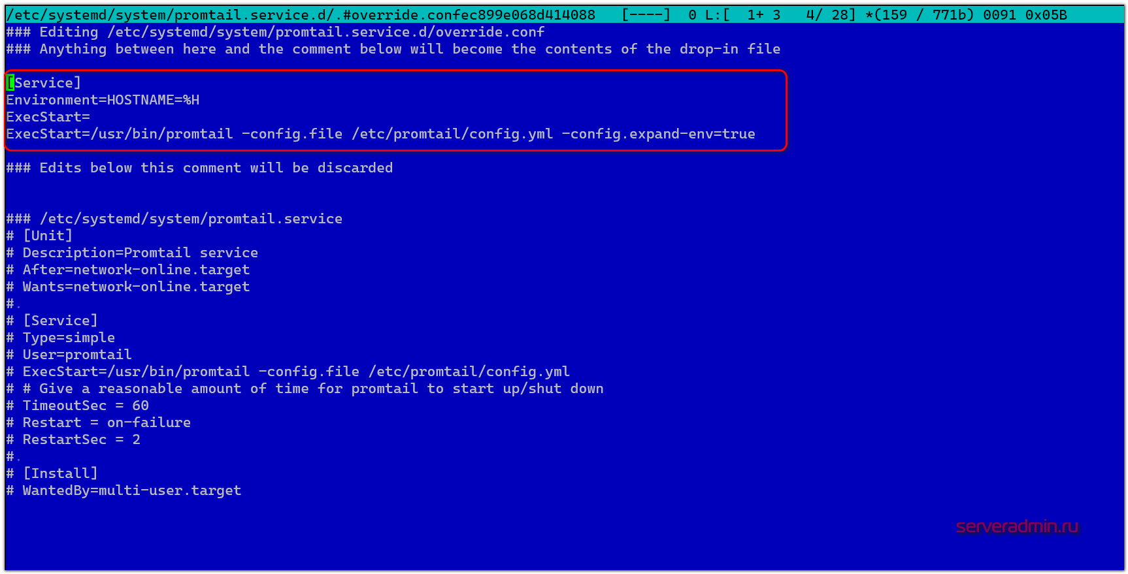Click the commented [Install] section header
Image resolution: width=1128 pixels, height=574 pixels.
pos(60,473)
